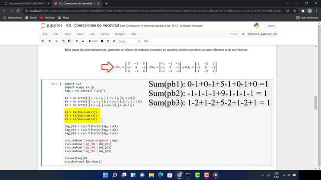
Task: Paste cells below icon
Action: coord(69,41)
